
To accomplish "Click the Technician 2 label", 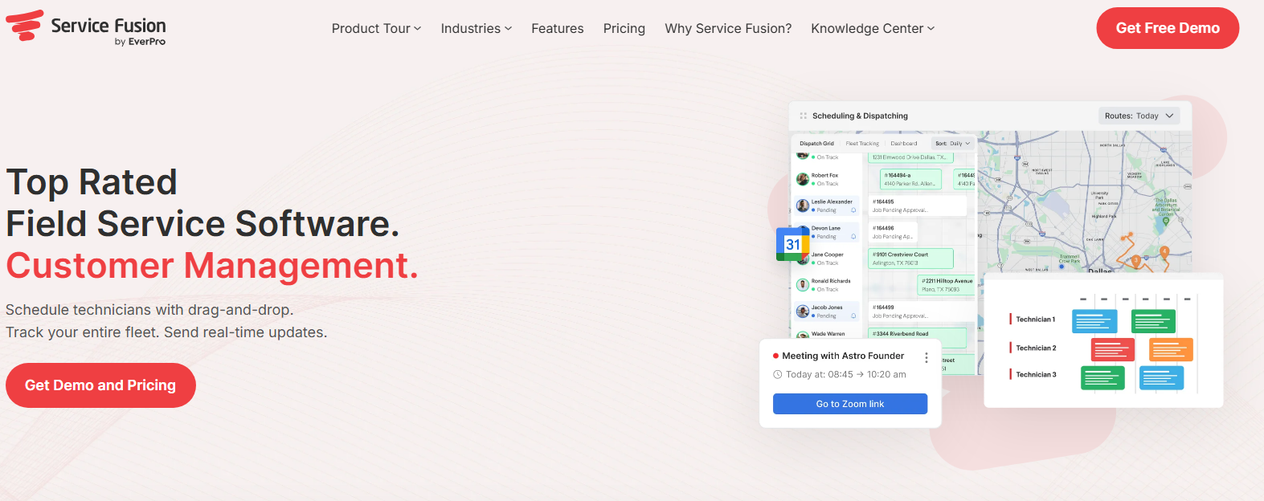I will pos(1036,348).
